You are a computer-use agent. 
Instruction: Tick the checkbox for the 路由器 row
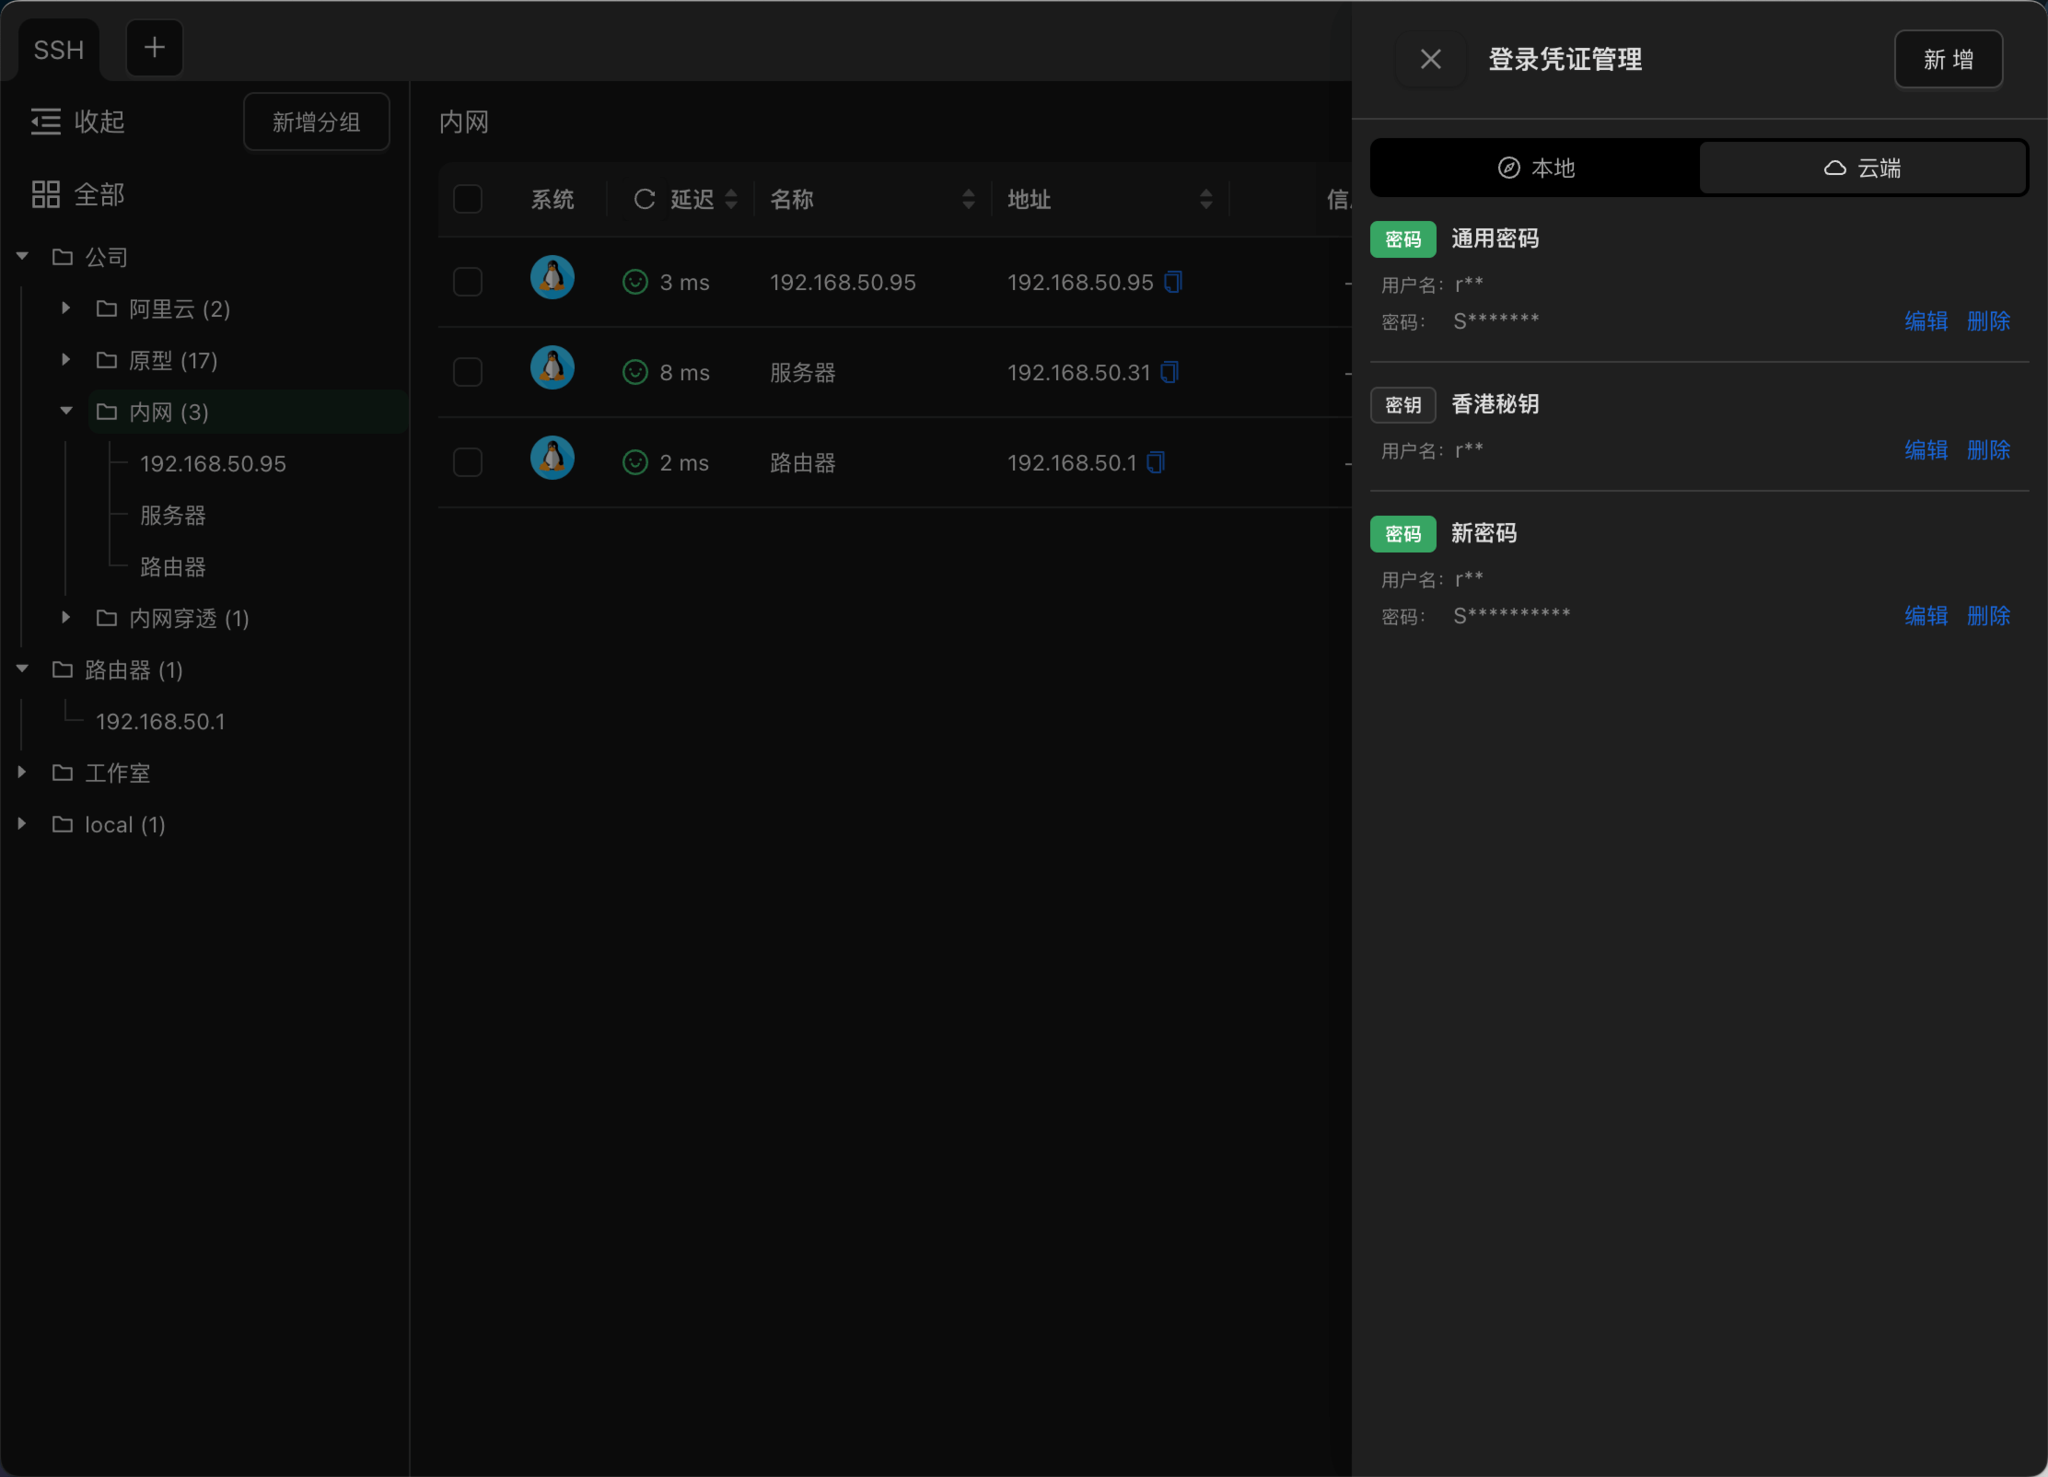pos(468,462)
